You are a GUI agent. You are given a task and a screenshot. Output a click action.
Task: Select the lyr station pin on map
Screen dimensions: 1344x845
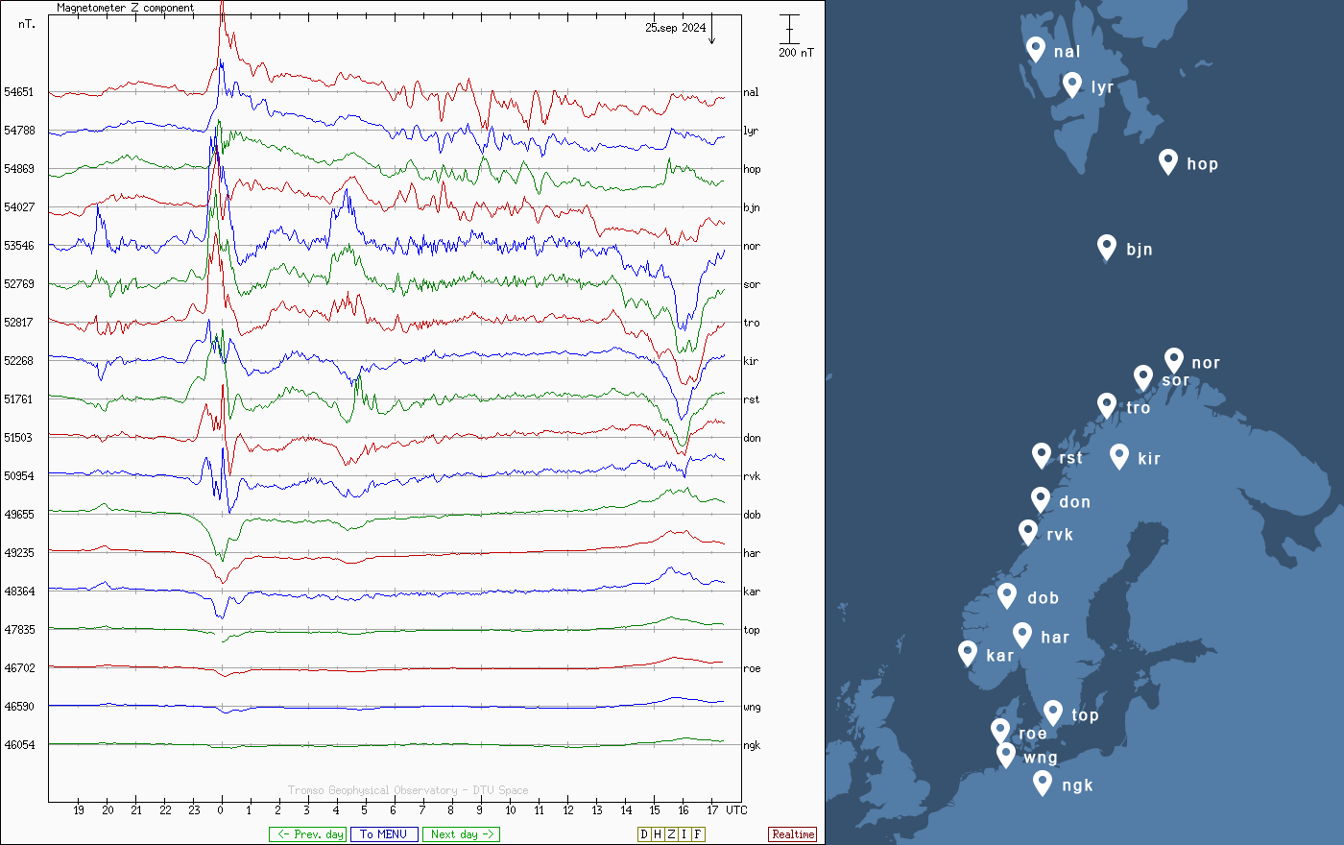[x=1072, y=84]
